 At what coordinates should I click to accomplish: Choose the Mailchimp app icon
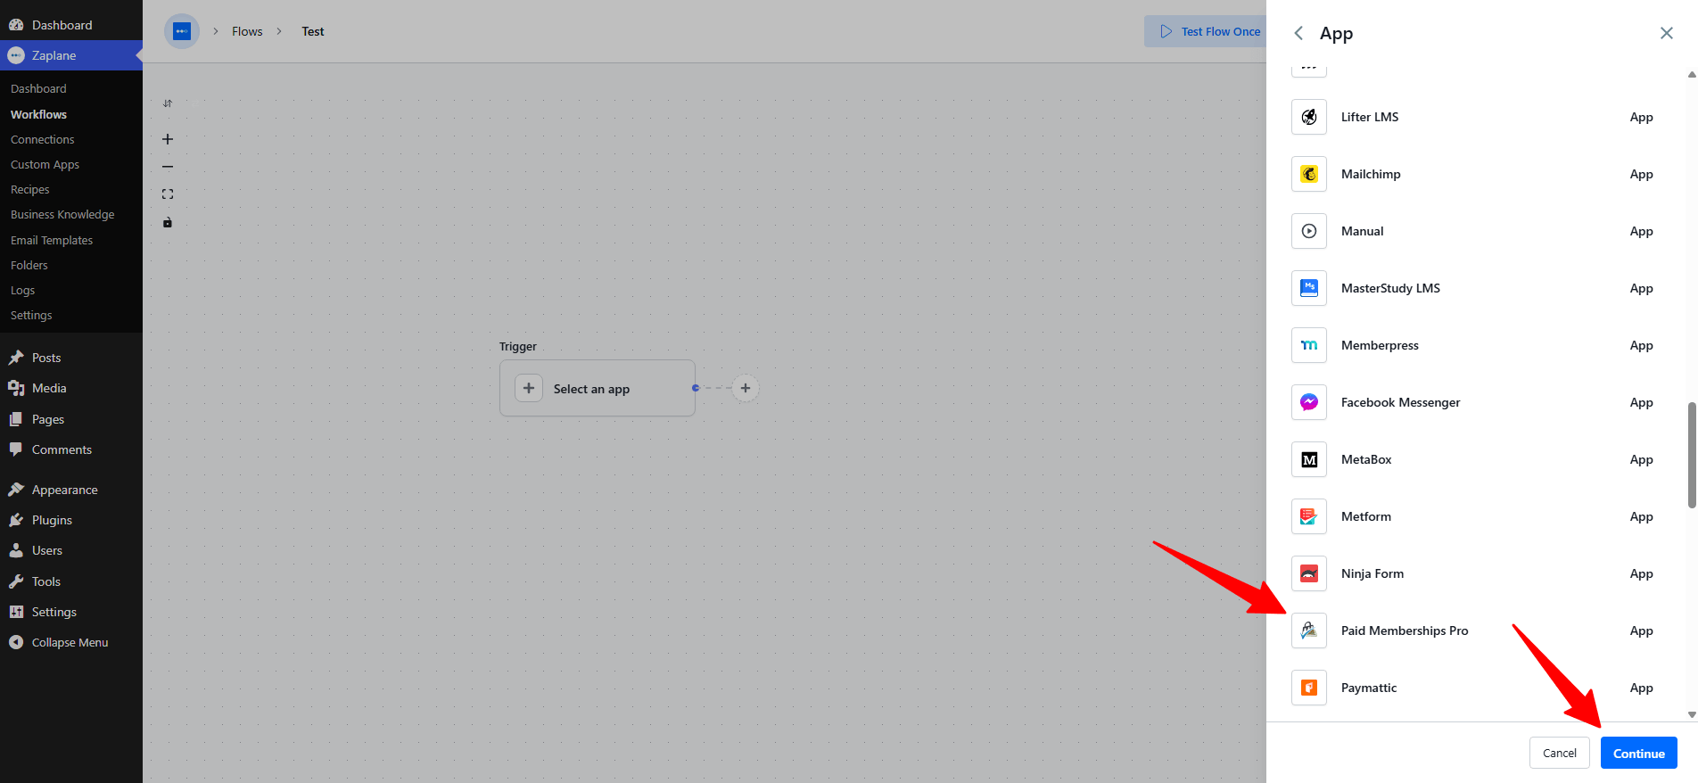click(1309, 174)
